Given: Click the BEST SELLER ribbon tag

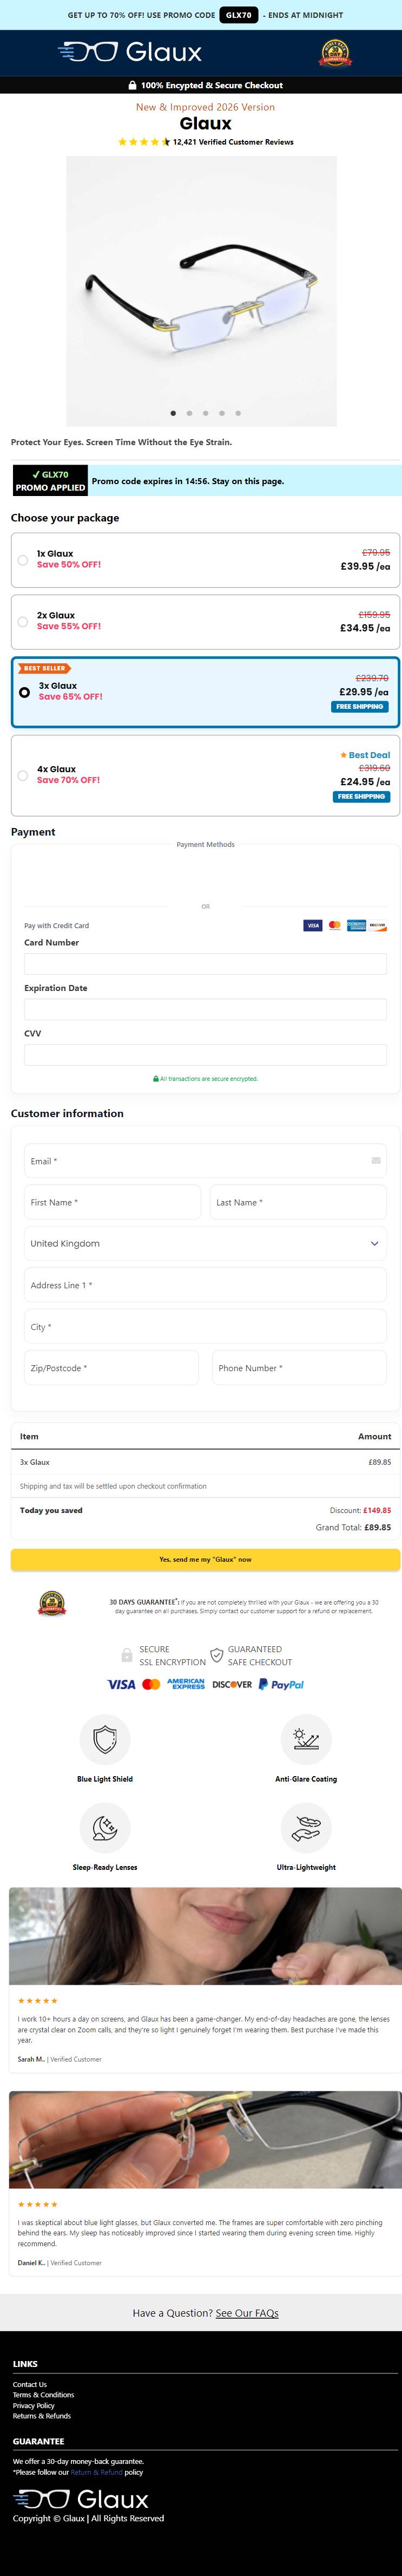Looking at the screenshot, I should click(x=45, y=668).
